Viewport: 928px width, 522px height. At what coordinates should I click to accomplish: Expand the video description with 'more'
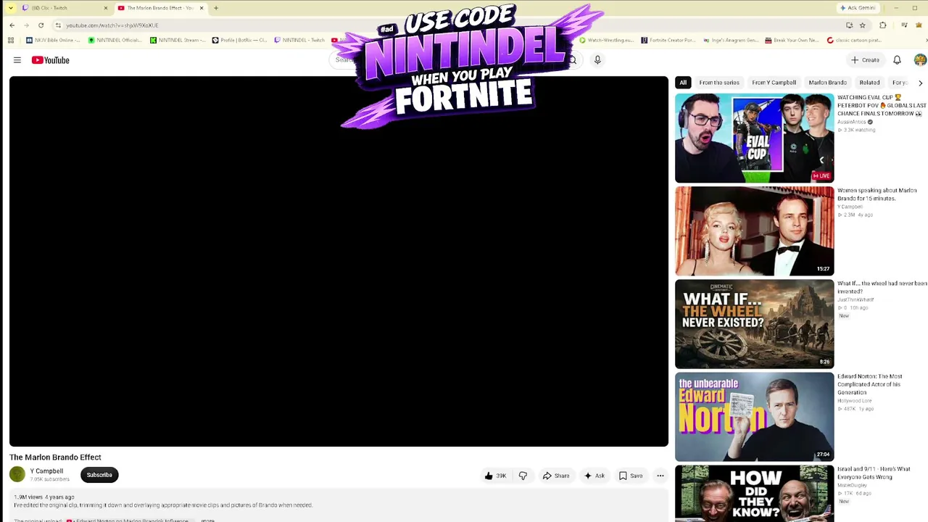click(207, 520)
